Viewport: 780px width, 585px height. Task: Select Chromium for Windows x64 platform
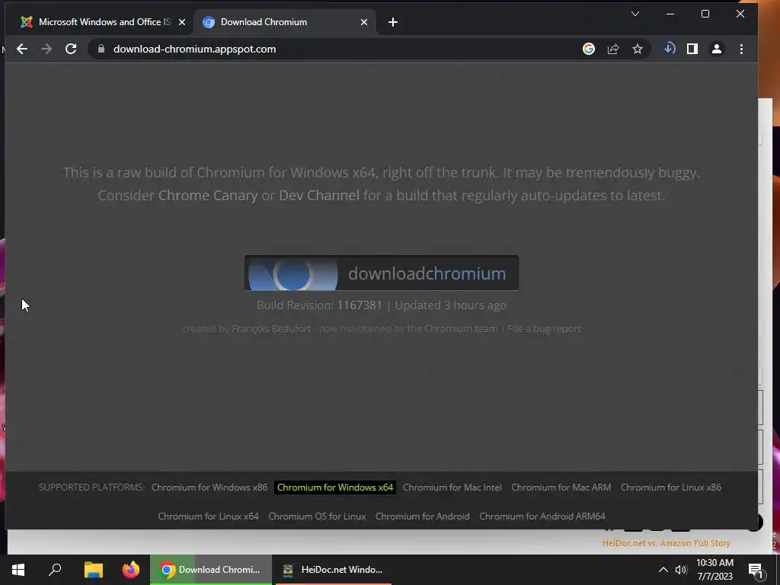(335, 487)
